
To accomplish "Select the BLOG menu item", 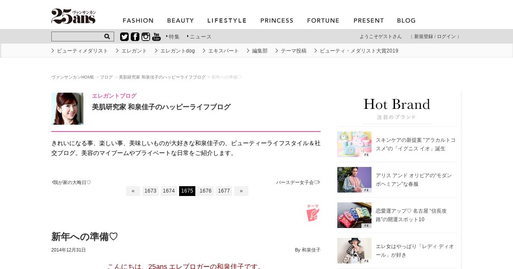I will coord(406,20).
